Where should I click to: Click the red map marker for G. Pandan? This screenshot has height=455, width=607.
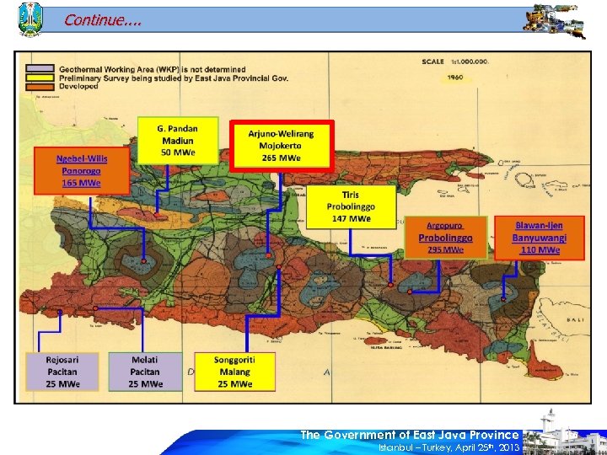[x=157, y=214]
